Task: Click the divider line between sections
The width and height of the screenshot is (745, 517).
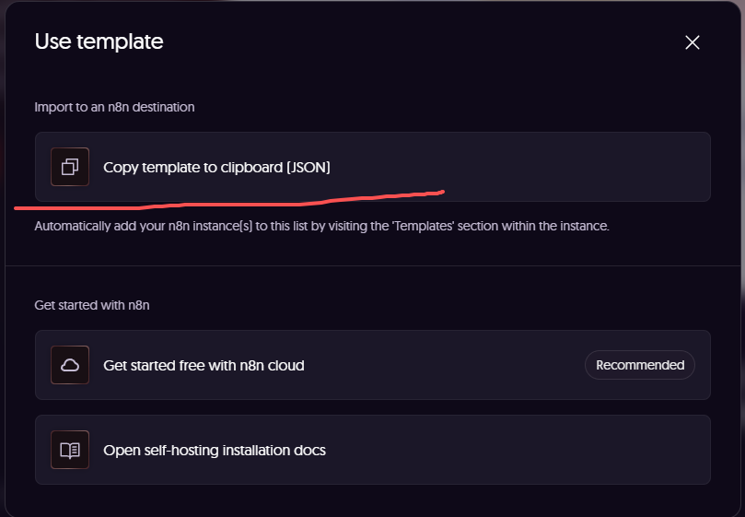Action: 372,265
